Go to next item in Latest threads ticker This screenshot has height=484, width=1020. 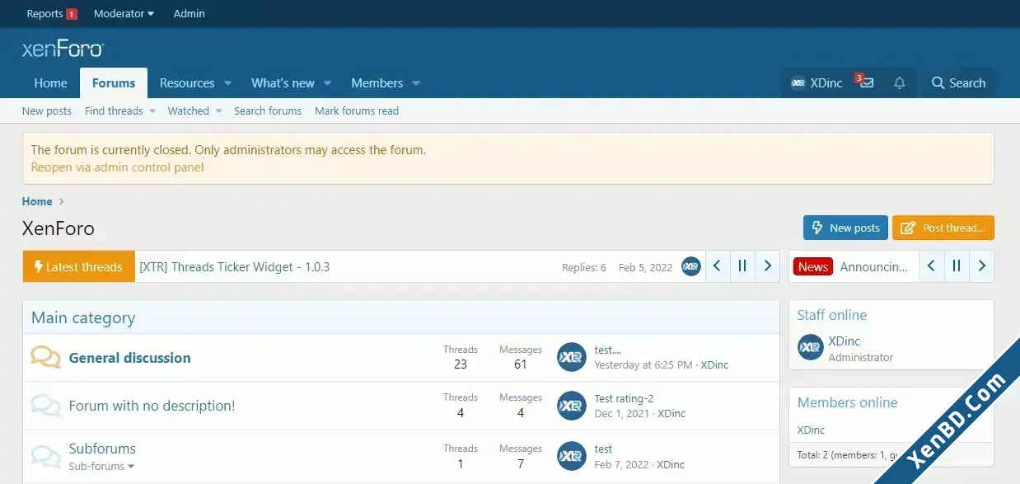767,266
